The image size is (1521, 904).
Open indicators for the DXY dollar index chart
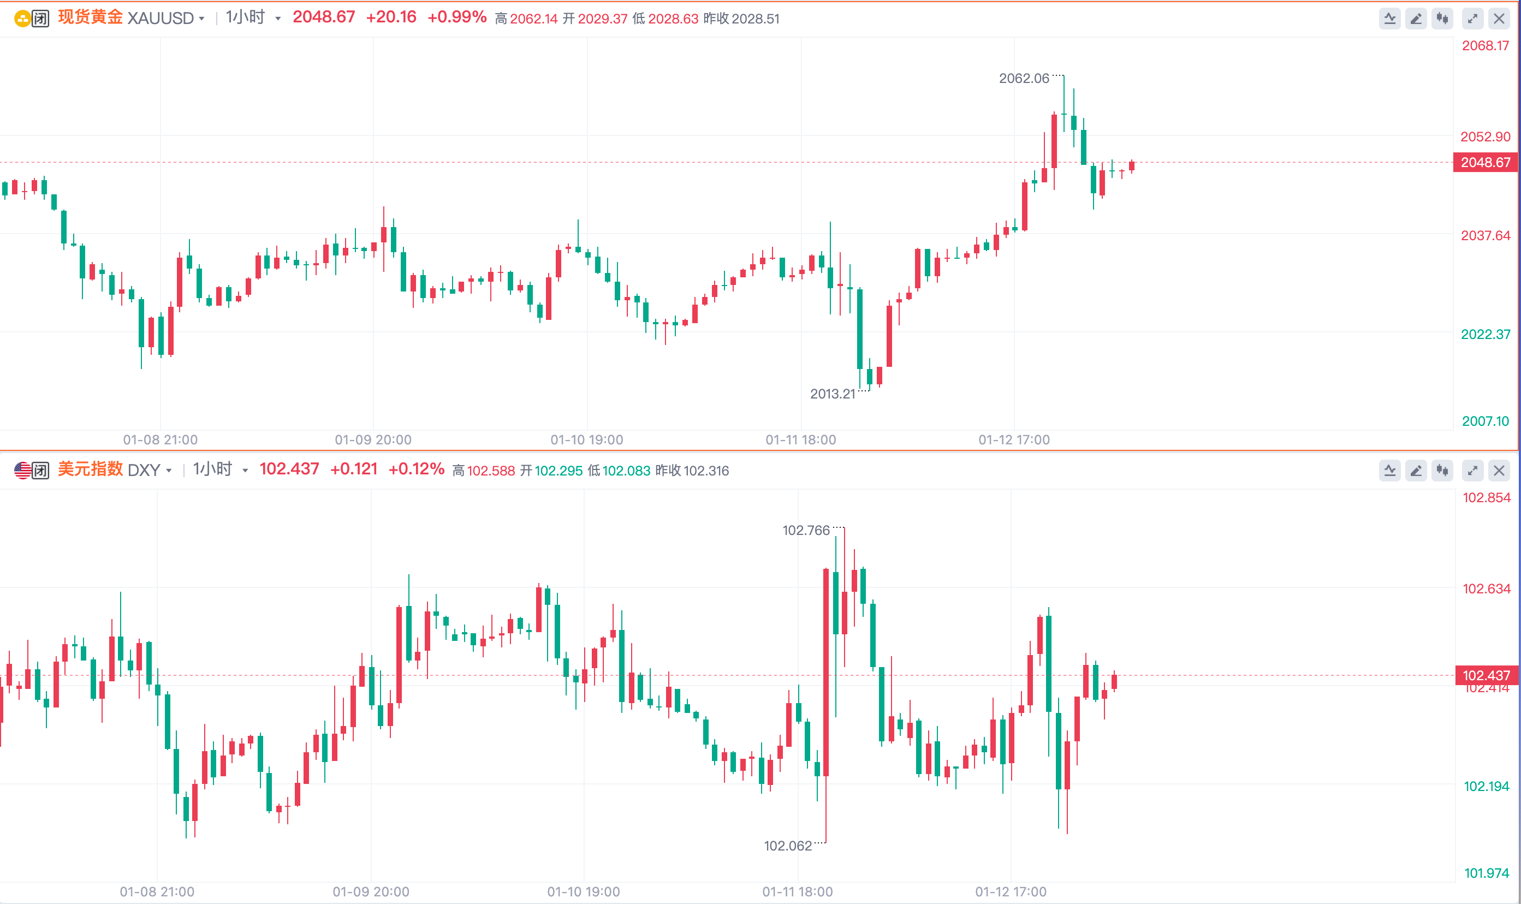1389,470
